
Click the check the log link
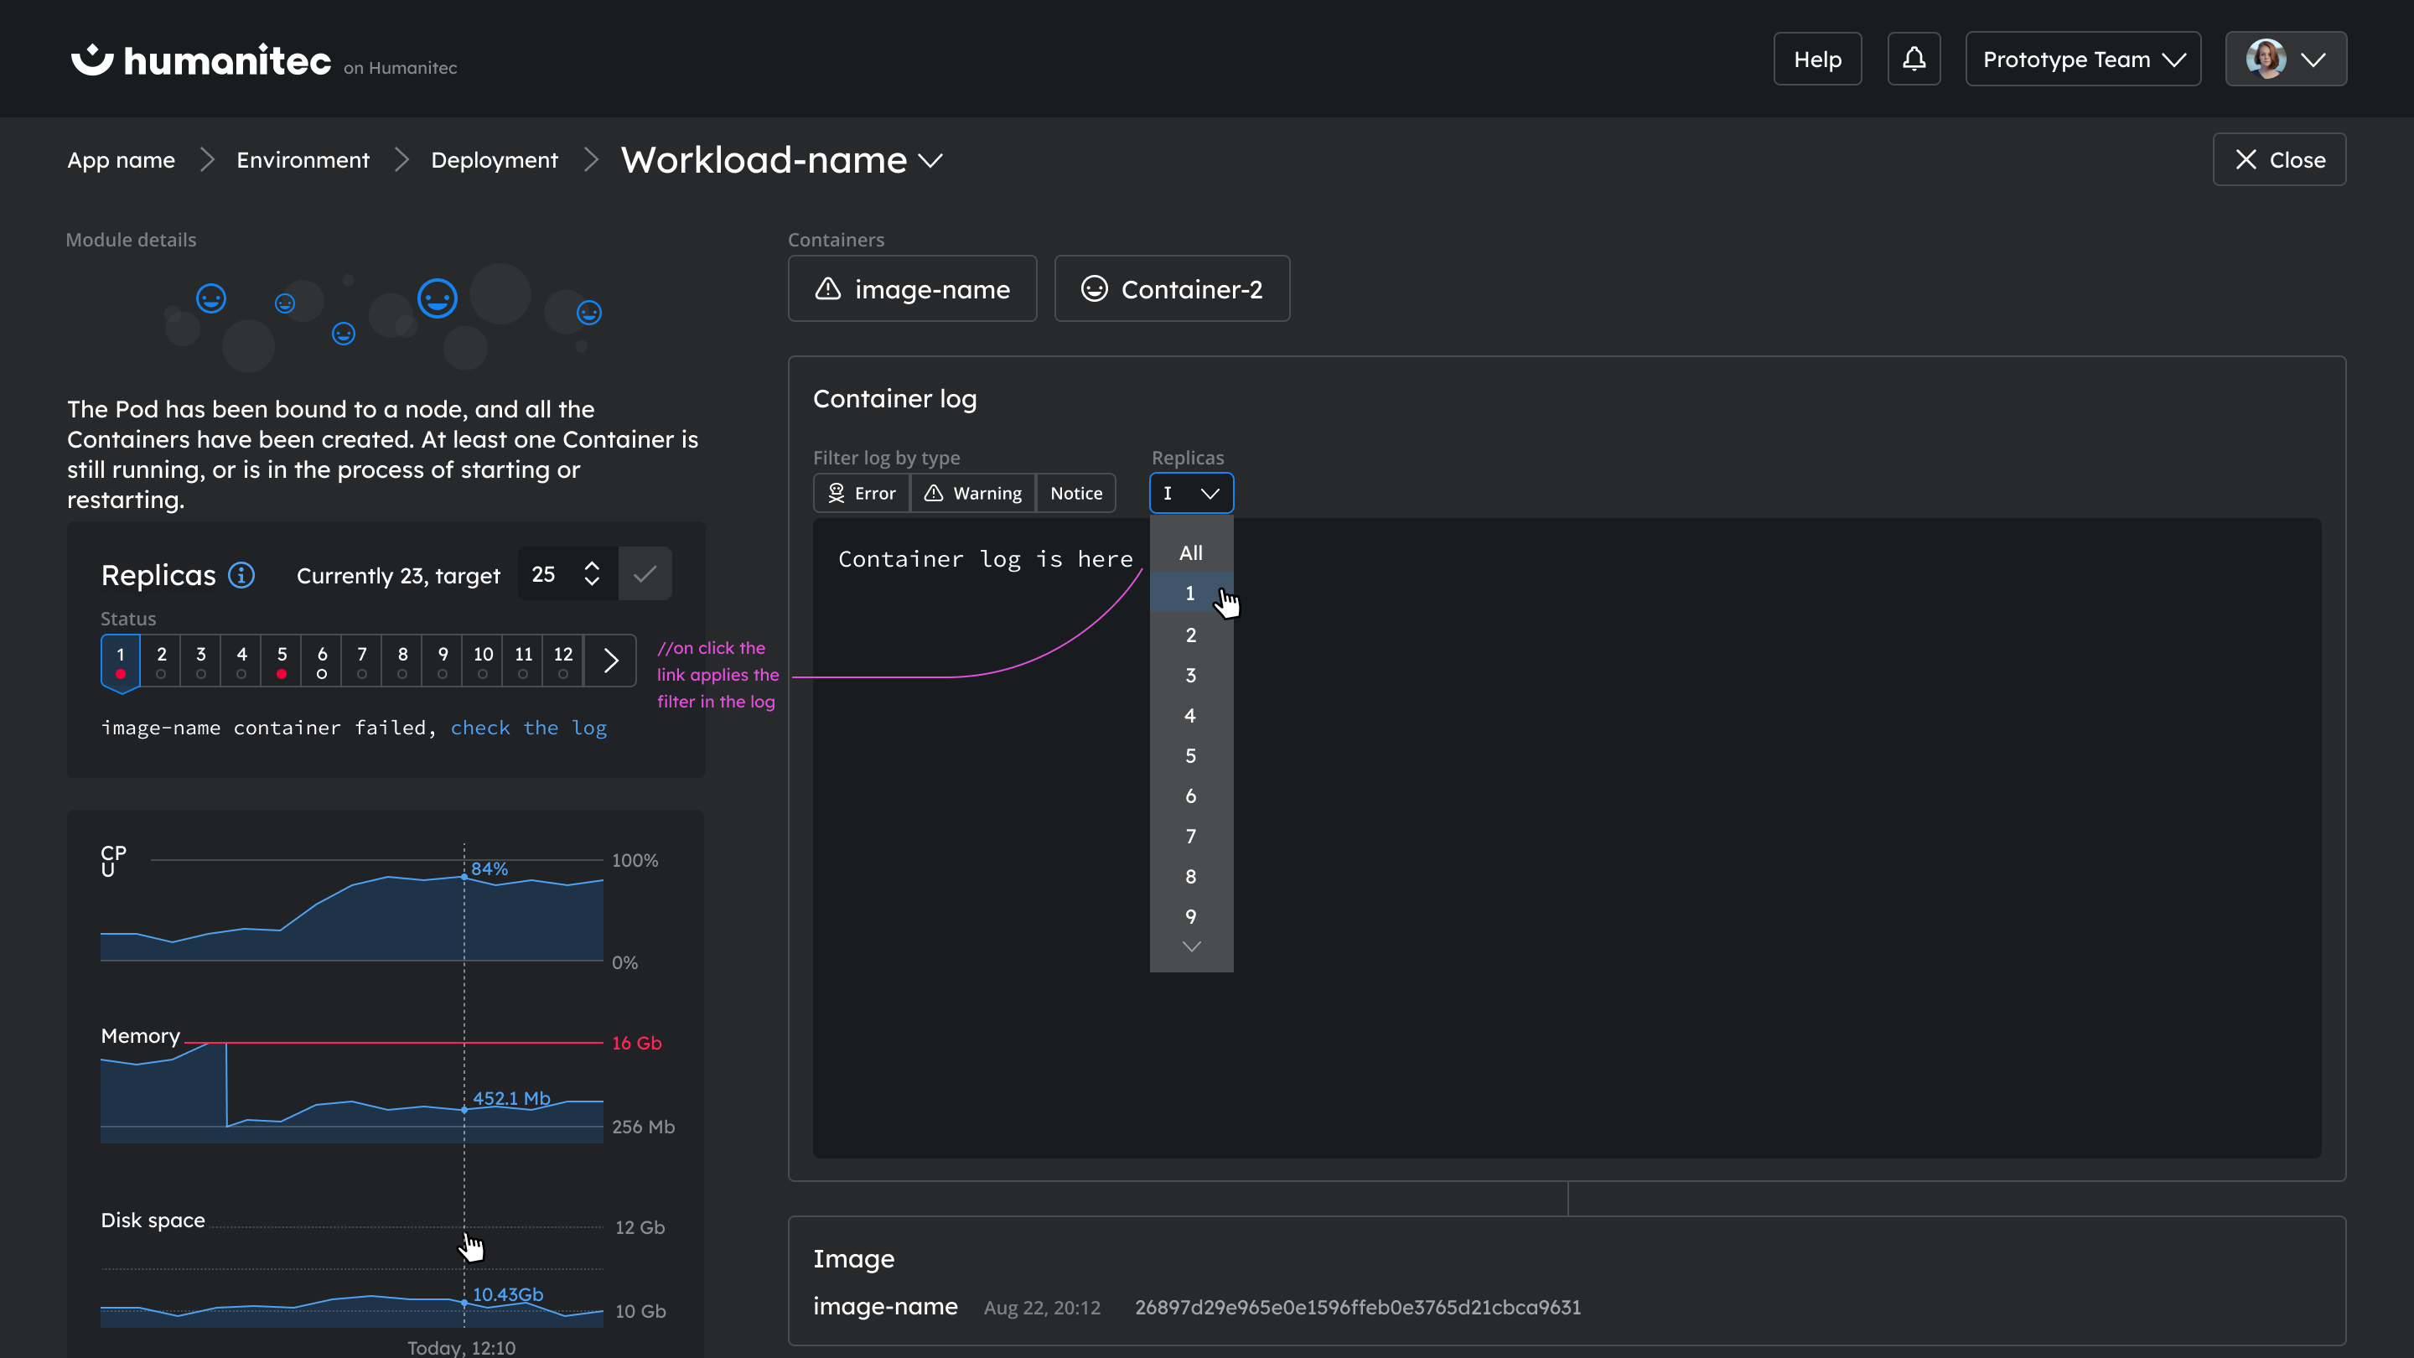point(529,728)
